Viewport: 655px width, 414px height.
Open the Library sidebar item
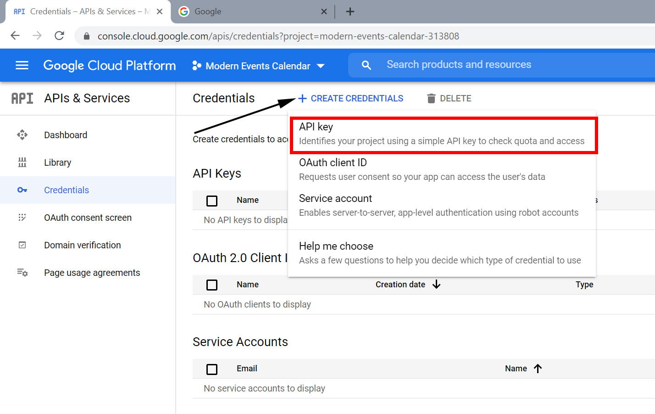click(x=88, y=162)
